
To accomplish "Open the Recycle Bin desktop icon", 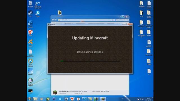I will click(30, 4).
